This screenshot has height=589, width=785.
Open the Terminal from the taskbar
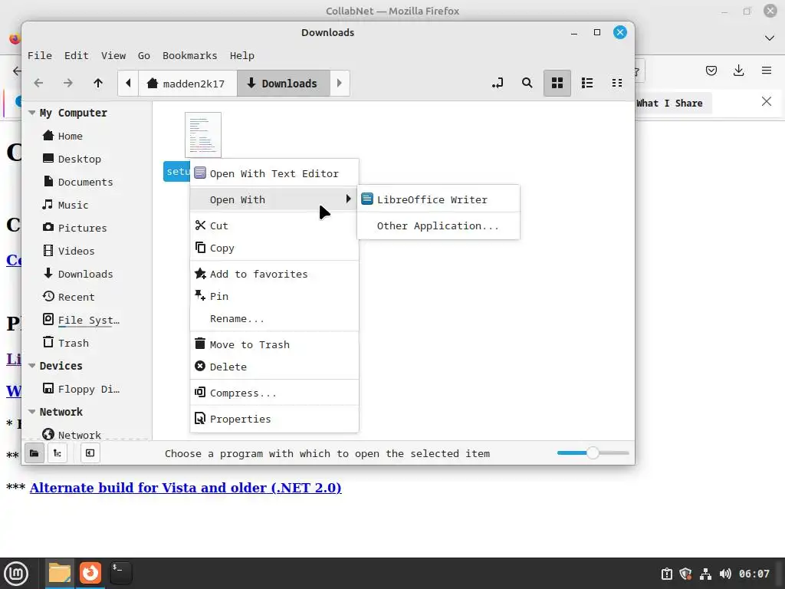click(120, 574)
